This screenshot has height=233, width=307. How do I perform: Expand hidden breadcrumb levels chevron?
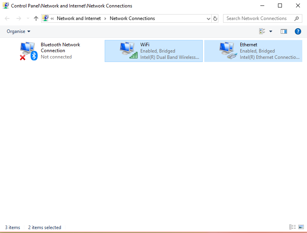[52, 18]
